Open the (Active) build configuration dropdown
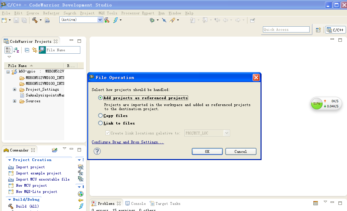The height and width of the screenshot is (211, 347). (100, 19)
